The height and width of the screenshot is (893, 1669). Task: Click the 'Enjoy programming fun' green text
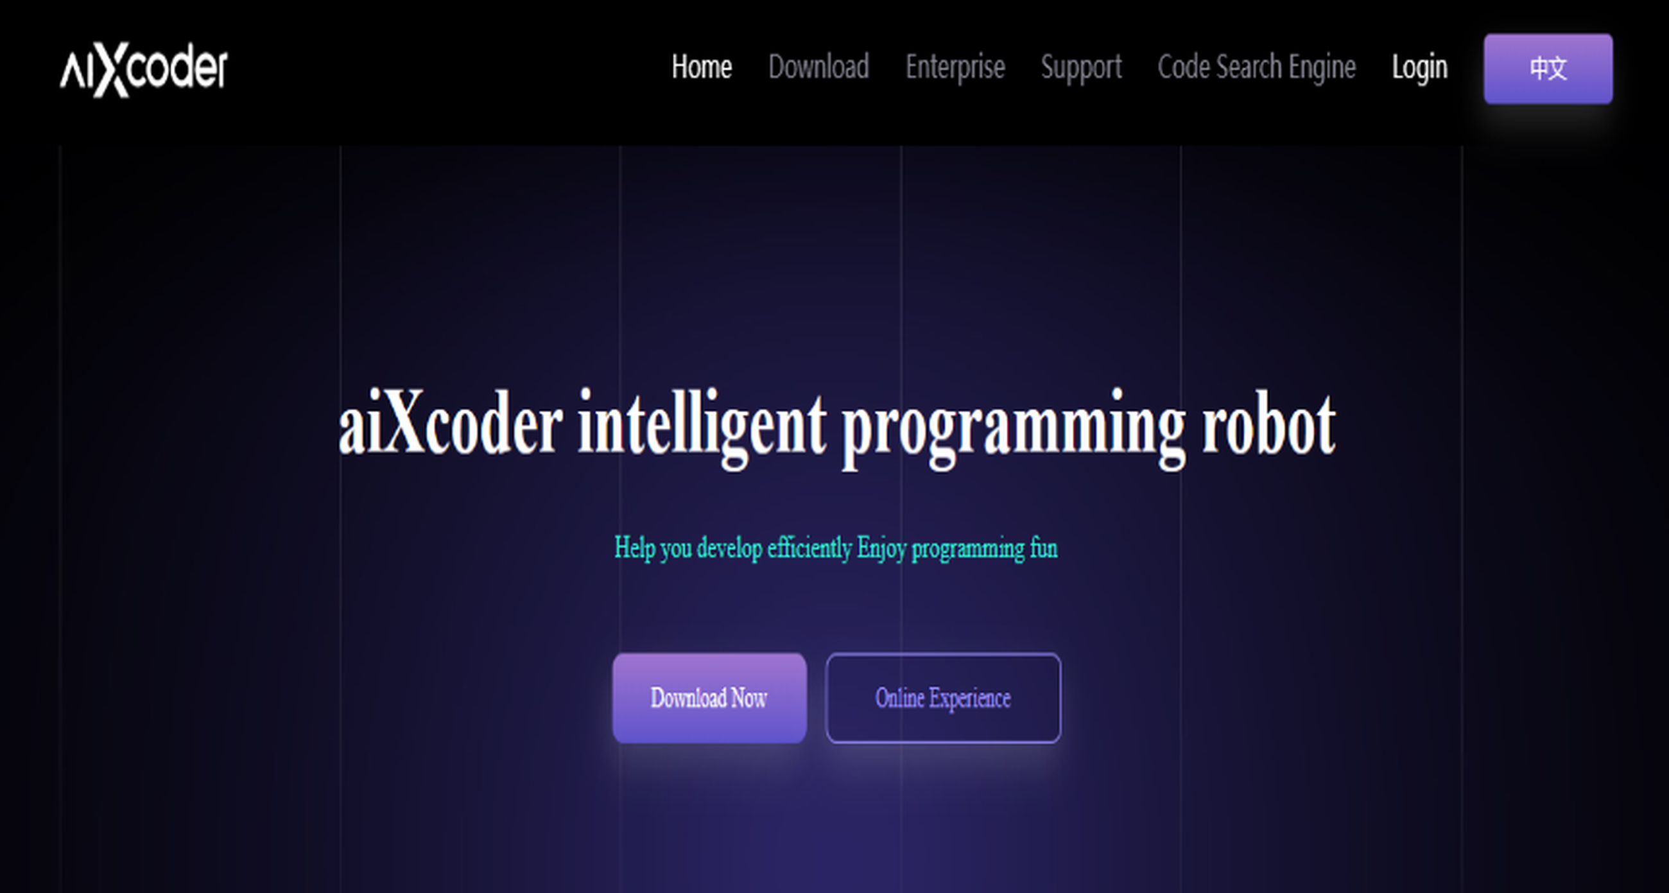pyautogui.click(x=958, y=548)
